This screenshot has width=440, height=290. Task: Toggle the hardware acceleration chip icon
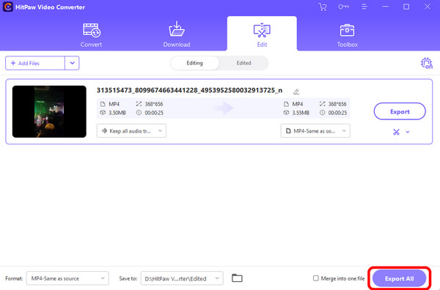point(426,63)
